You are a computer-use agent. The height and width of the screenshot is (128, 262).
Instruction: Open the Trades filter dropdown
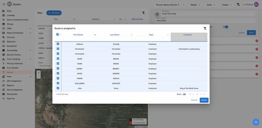227,5
